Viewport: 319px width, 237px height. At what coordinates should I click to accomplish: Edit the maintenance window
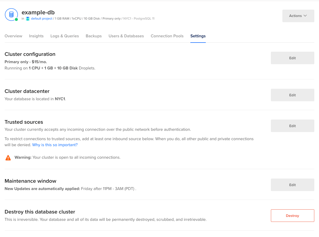pos(292,185)
